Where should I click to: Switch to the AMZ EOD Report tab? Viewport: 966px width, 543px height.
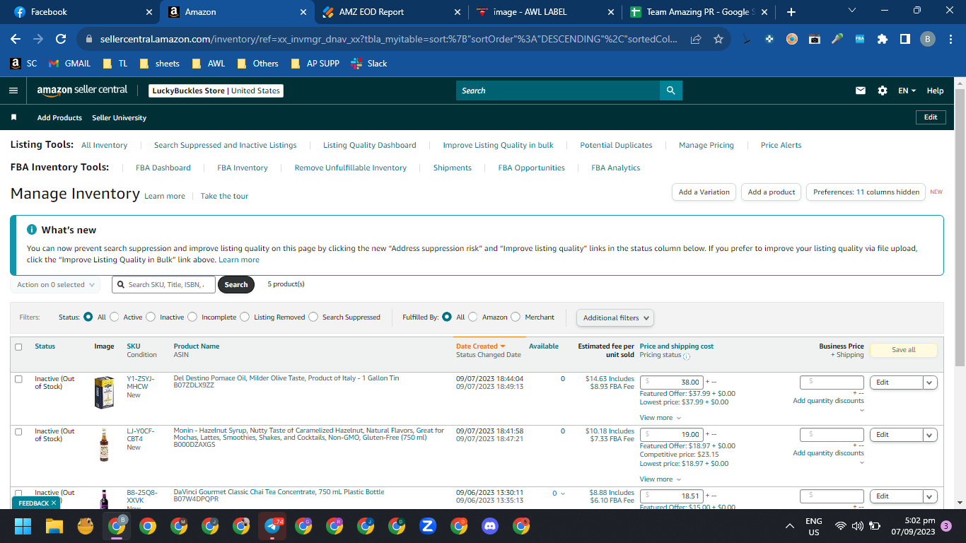coord(390,12)
